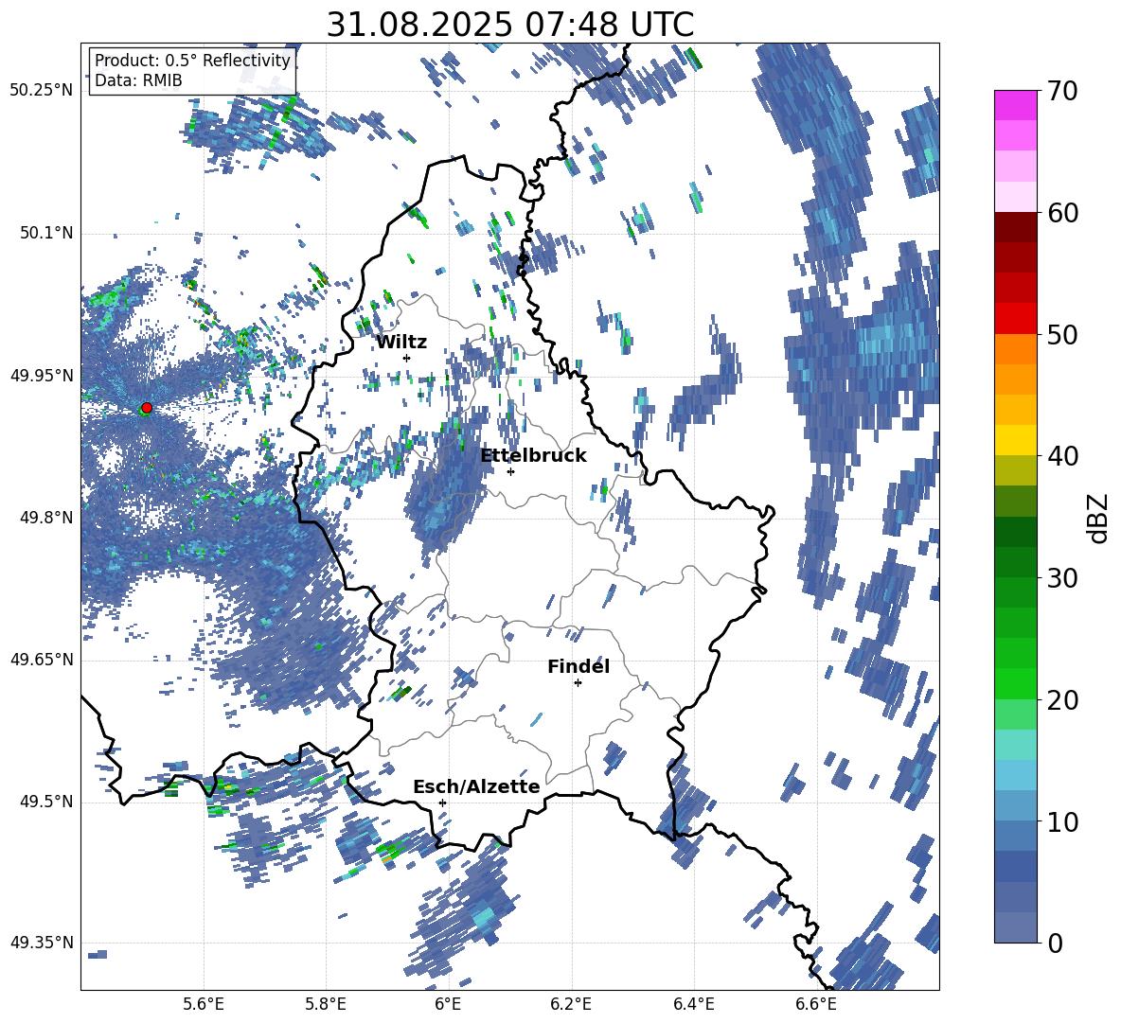Click the magenta 68-70 dBZ color band
The width and height of the screenshot is (1121, 1023).
[1015, 105]
